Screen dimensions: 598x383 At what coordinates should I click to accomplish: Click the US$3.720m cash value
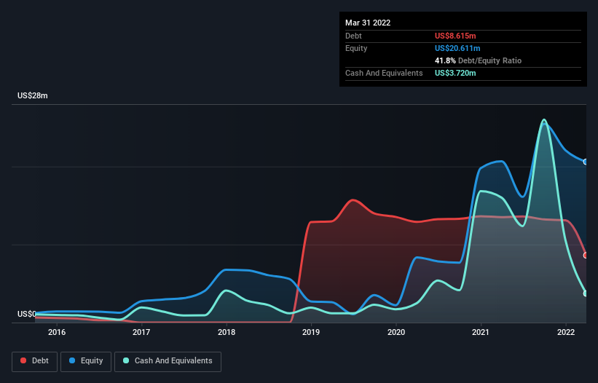click(455, 73)
